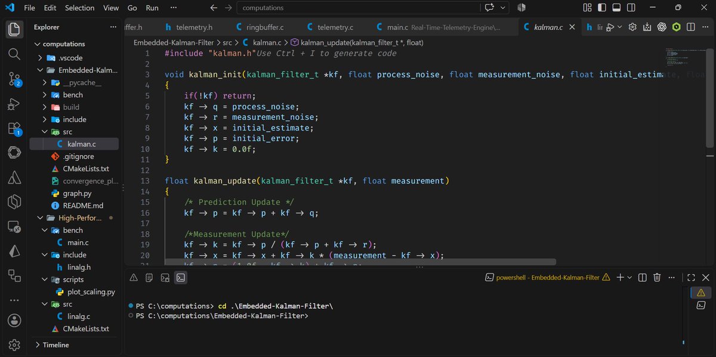This screenshot has height=357, width=716.
Task: Open the Run and Debug view
Action: click(15, 104)
